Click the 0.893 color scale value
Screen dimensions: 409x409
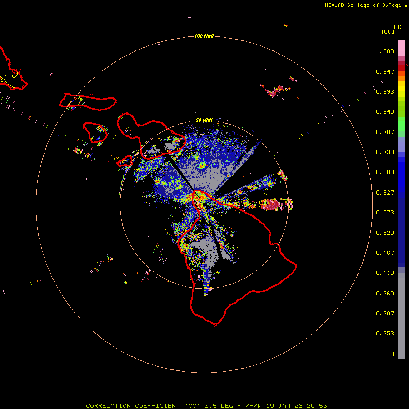(x=385, y=91)
